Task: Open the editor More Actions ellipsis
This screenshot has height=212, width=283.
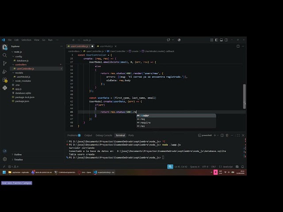Action: click(x=243, y=46)
